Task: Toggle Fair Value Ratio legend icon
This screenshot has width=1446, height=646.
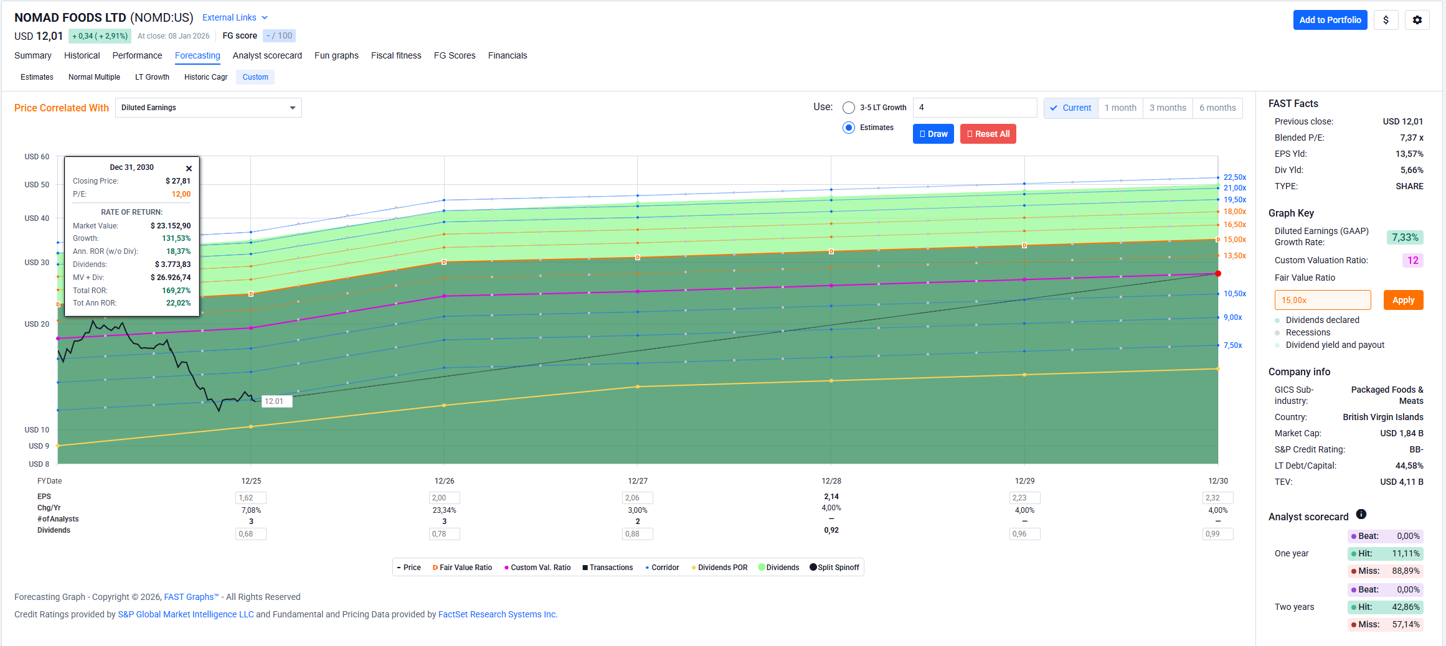Action: [435, 568]
